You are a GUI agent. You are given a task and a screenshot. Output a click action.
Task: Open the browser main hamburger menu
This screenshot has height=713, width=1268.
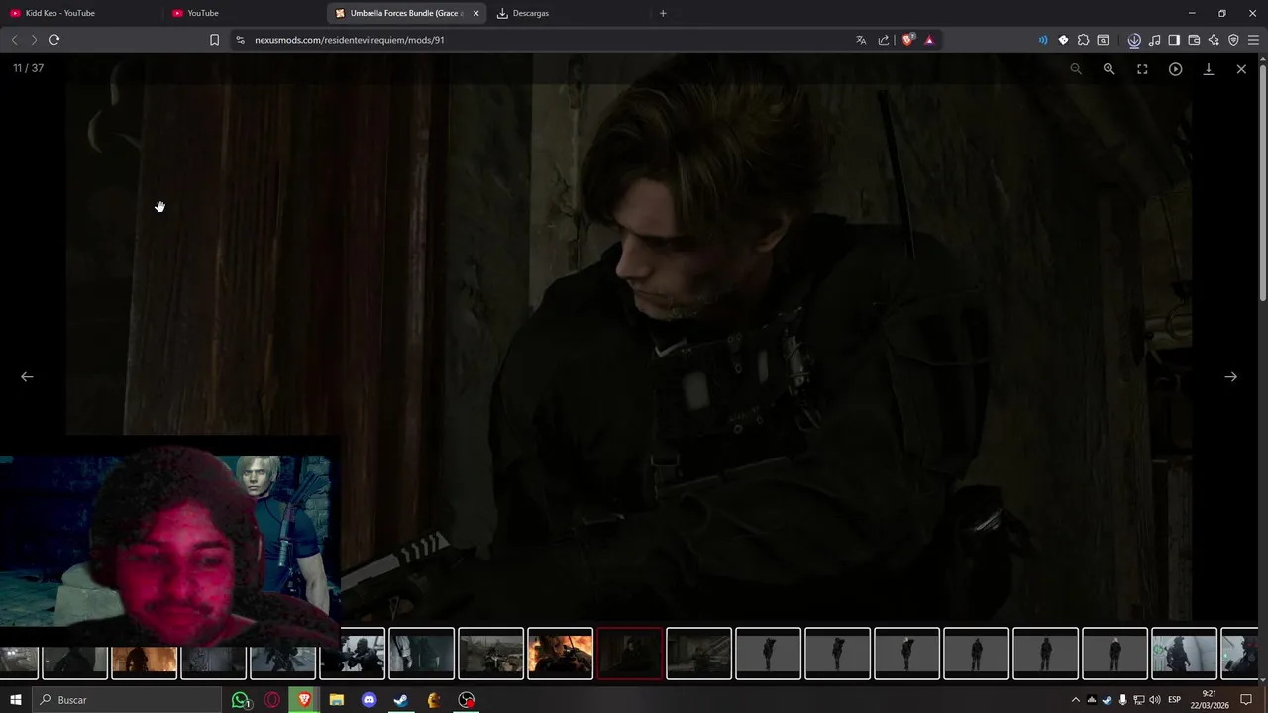(x=1253, y=40)
